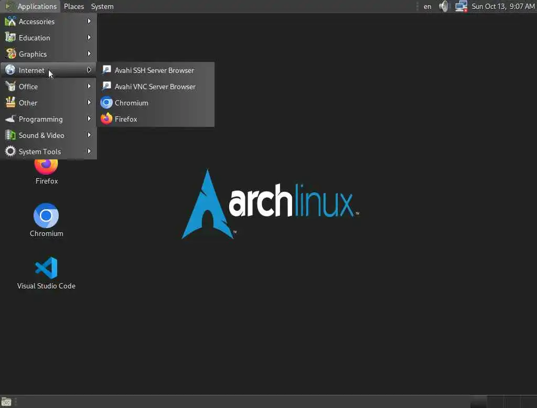This screenshot has height=408, width=537.
Task: Select the System Tools menu label
Action: coord(40,152)
